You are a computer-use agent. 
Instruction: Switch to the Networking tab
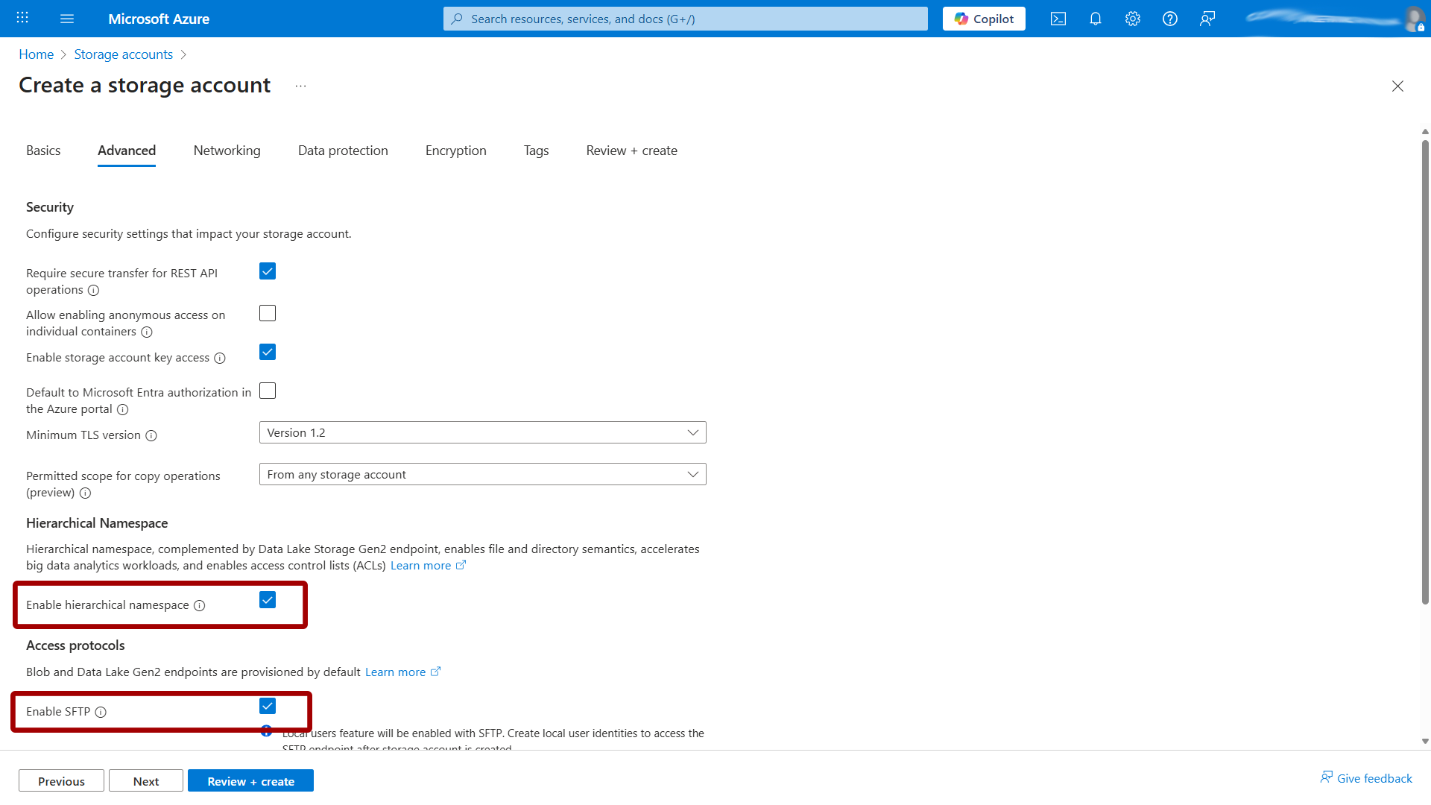point(227,150)
